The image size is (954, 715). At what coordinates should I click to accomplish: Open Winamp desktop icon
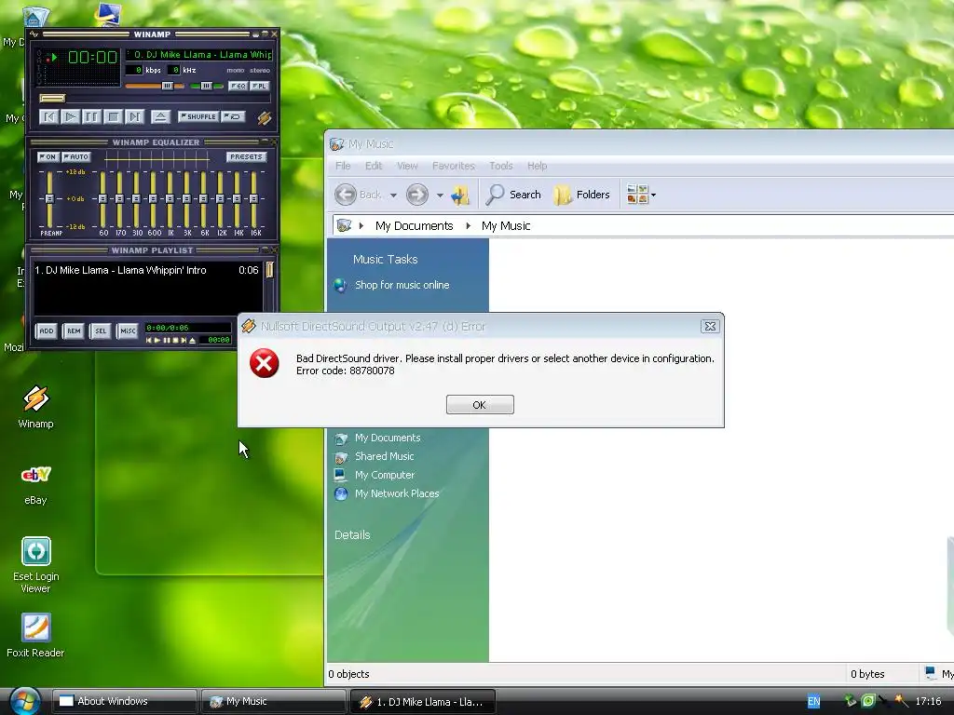click(35, 407)
